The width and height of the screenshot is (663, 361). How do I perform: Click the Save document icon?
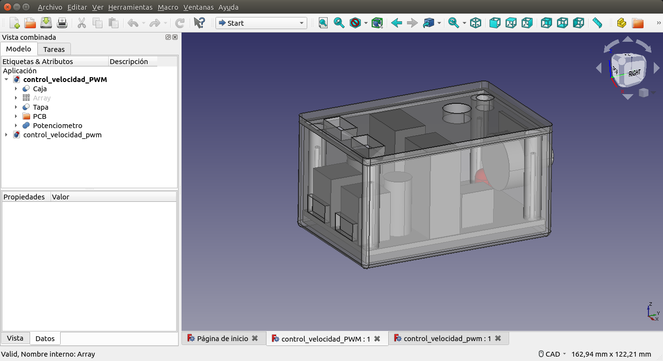pos(46,23)
